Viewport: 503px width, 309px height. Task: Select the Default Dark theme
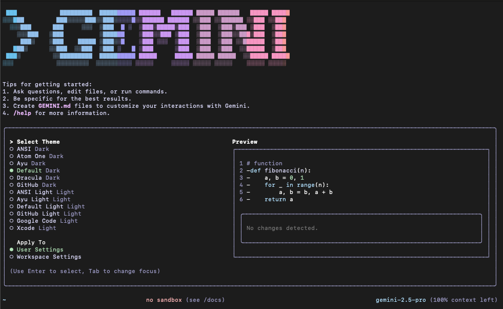point(35,170)
